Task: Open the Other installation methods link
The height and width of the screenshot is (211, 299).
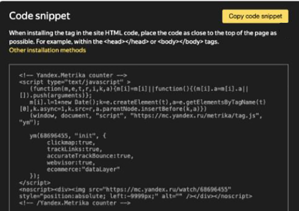Action: click(x=47, y=50)
